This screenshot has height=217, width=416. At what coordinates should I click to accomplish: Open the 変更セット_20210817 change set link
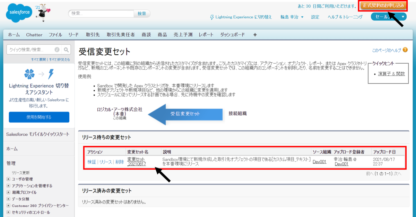pyautogui.click(x=137, y=161)
